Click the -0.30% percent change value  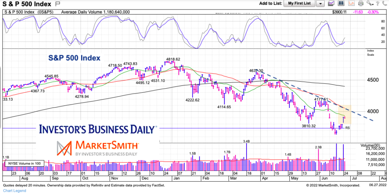tap(373, 12)
